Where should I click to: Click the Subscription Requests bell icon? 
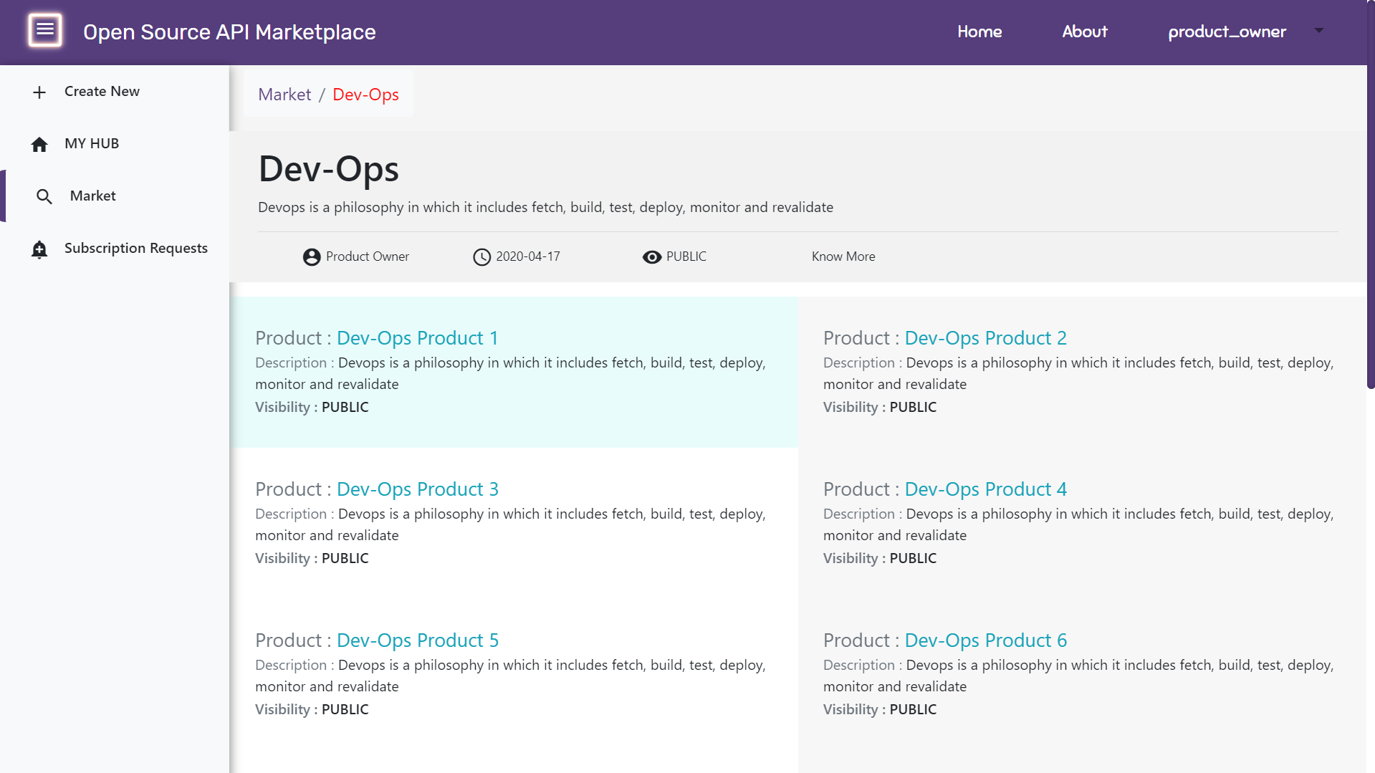click(x=39, y=249)
